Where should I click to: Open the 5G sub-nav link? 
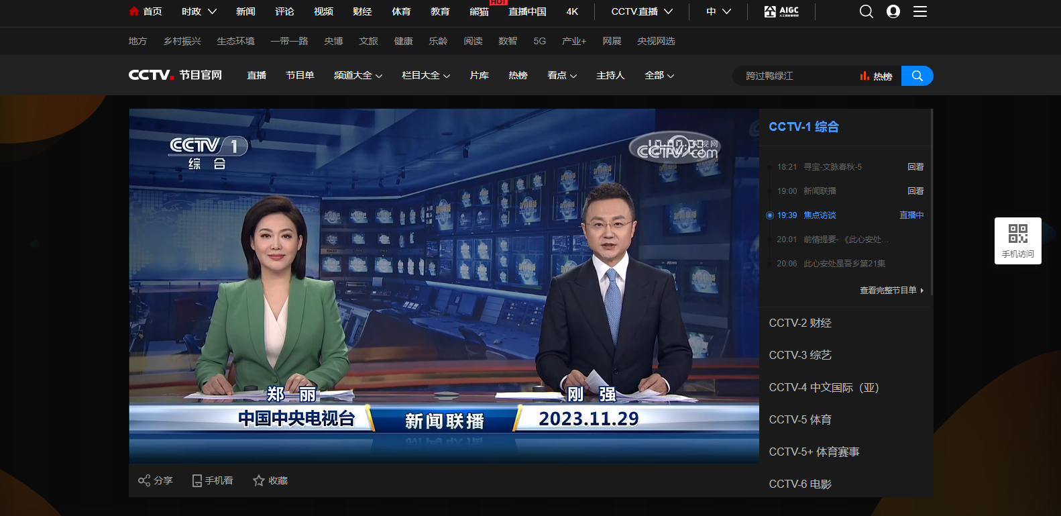tap(539, 41)
